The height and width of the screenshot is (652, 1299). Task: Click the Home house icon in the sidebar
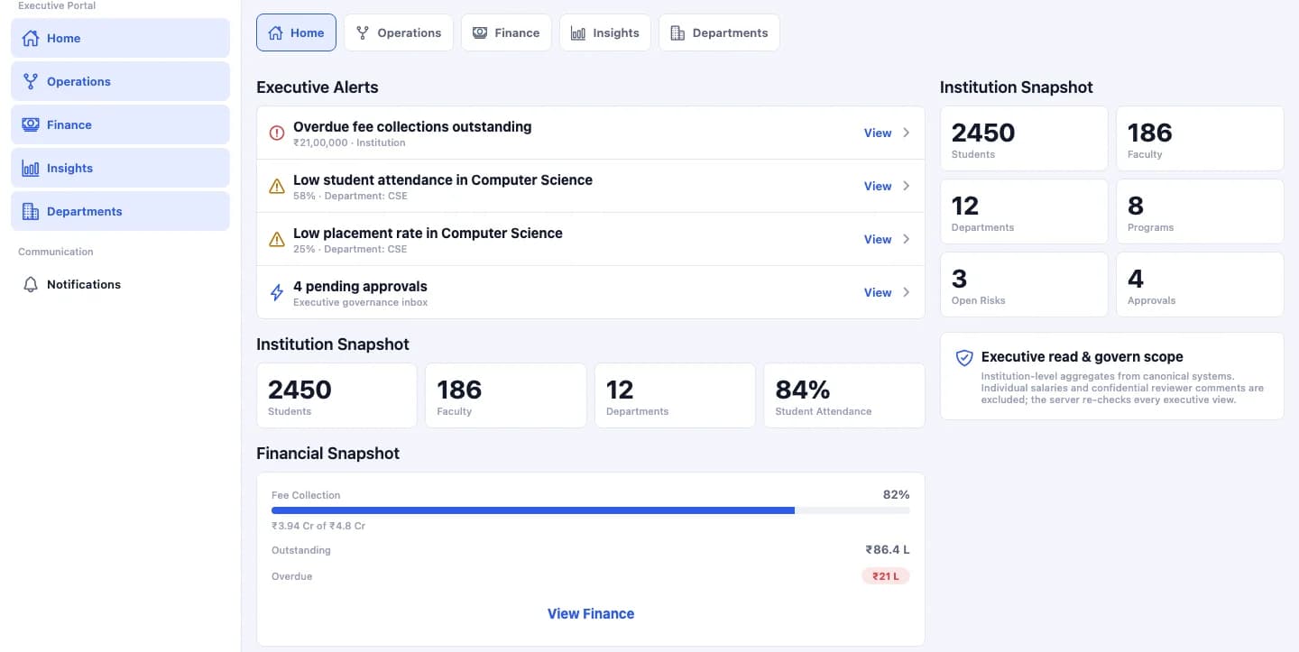click(x=31, y=38)
